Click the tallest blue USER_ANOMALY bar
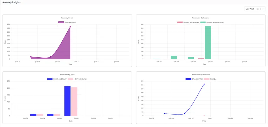268x127 pixels. pos(67,101)
